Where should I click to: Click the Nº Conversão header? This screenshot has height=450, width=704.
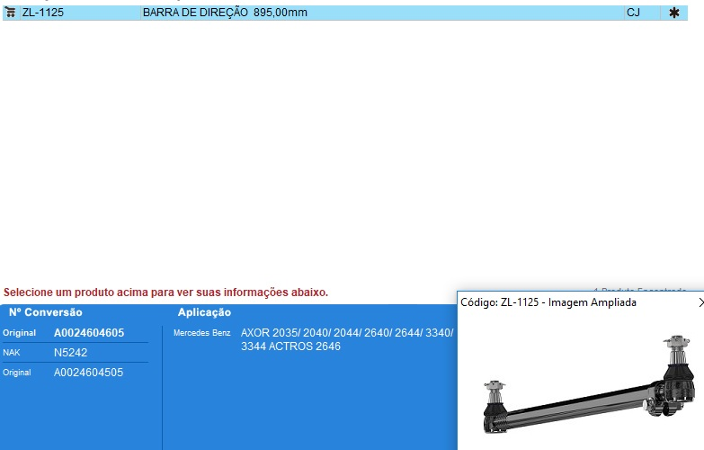point(46,312)
